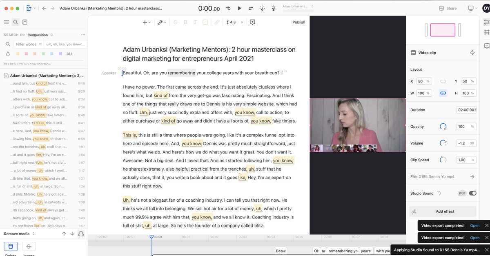490x256 pixels.
Task: Toggle italic formatting
Action: click(195, 22)
